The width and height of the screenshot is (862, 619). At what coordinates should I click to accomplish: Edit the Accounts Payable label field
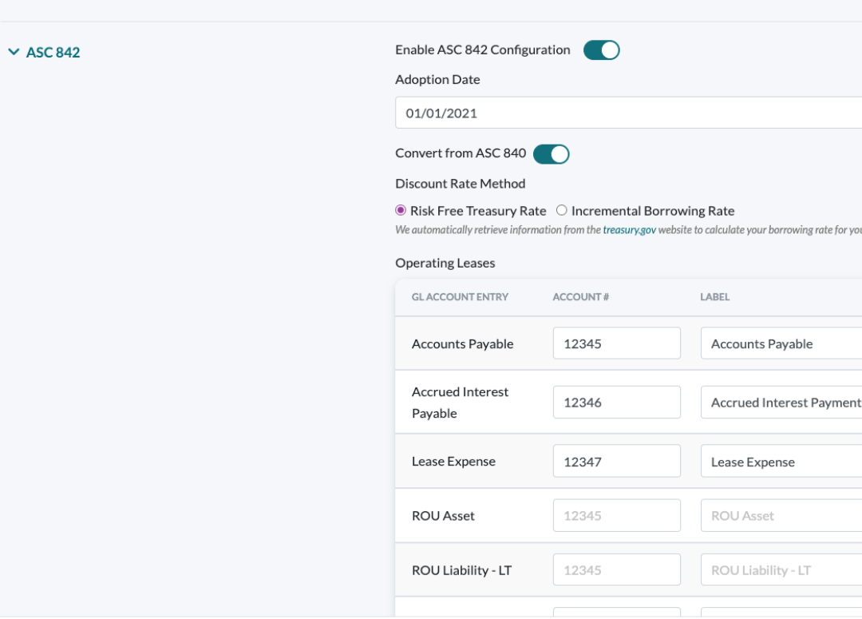tap(778, 343)
